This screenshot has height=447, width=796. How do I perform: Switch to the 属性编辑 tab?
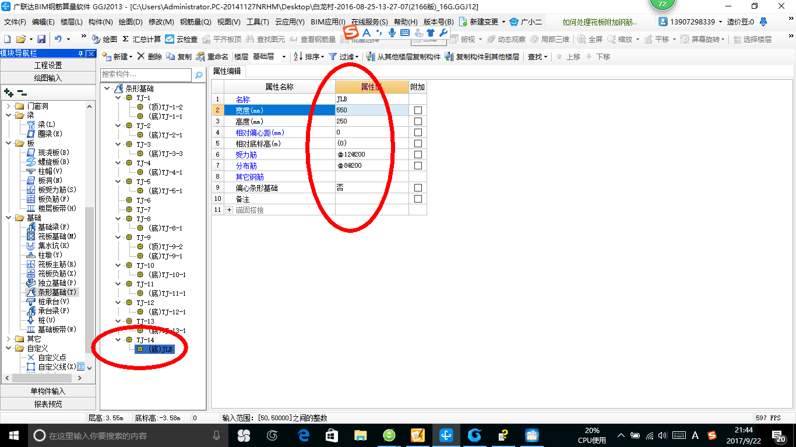(x=227, y=71)
